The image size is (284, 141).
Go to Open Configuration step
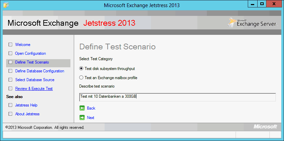click(30, 53)
